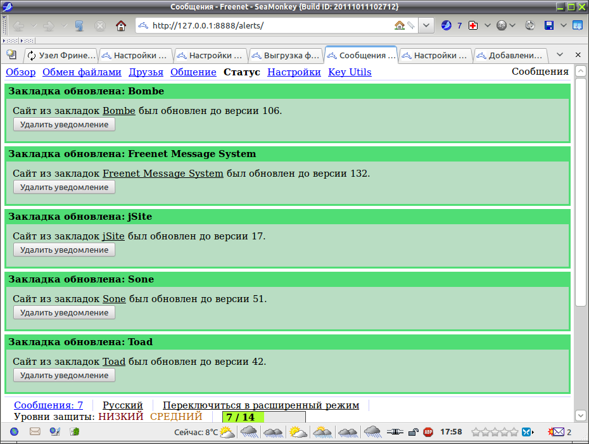Click the blue panel icon at the toolbar's right end
This screenshot has width=589, height=444.
tap(578, 25)
